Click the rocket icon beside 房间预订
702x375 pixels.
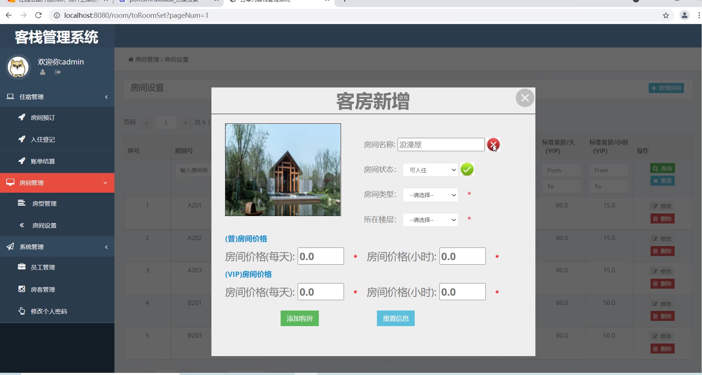[x=22, y=117]
